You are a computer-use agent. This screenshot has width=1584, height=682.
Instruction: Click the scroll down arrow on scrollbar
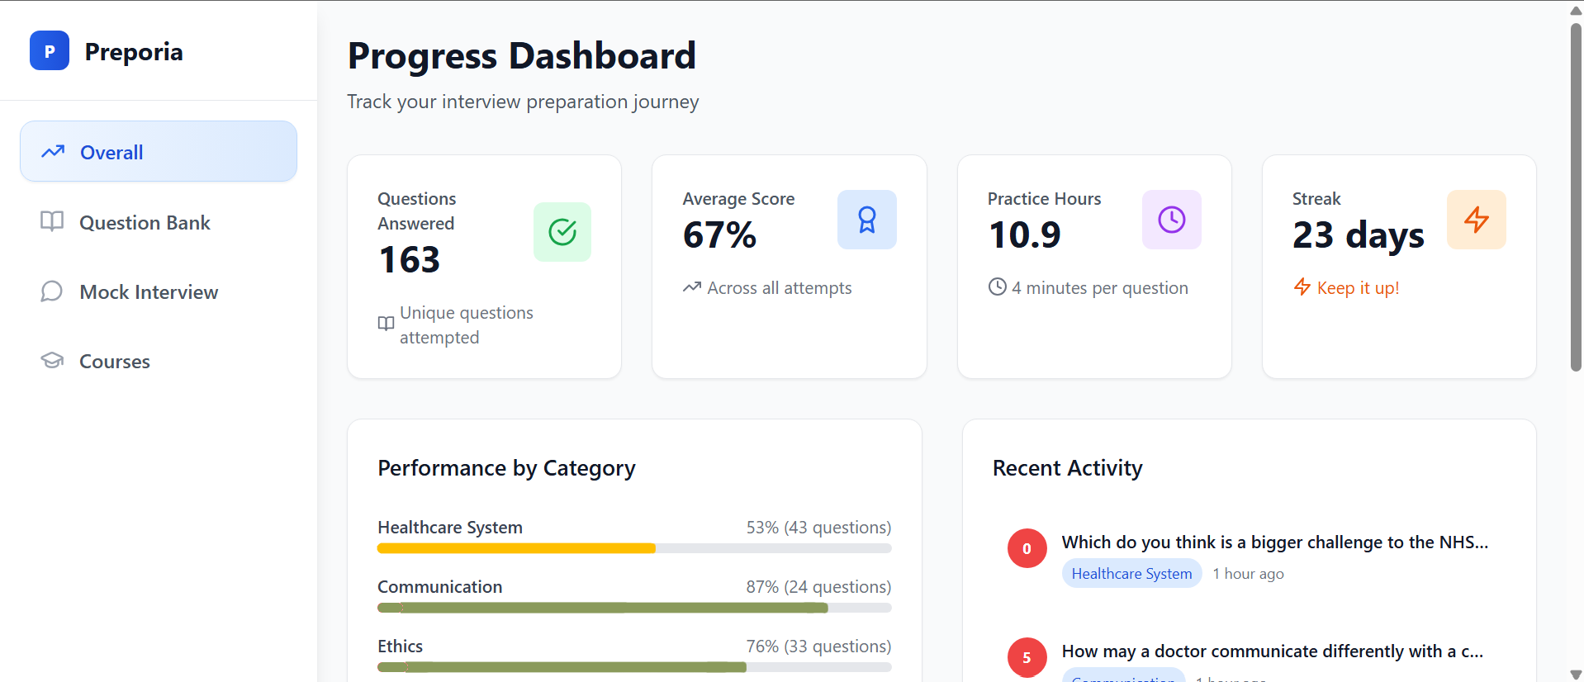[1576, 674]
